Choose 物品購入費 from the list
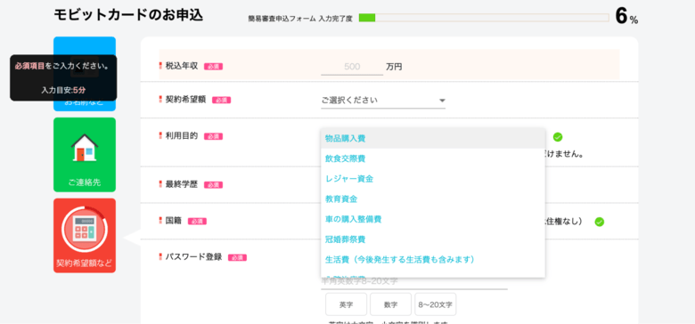695x324 pixels. (x=433, y=139)
